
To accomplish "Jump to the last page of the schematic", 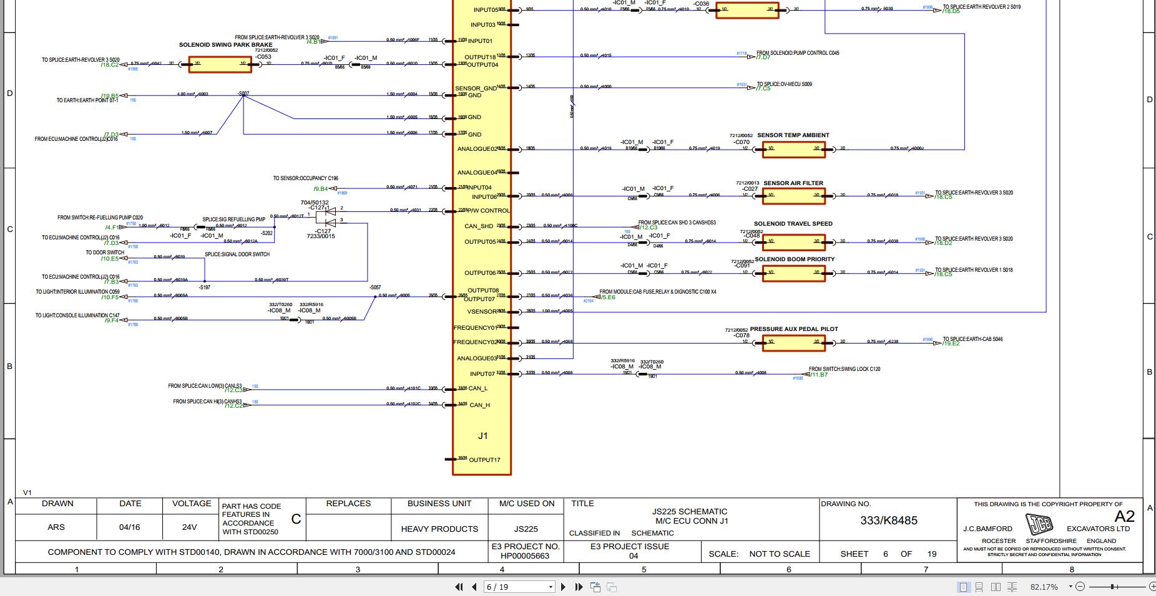I will tap(577, 587).
